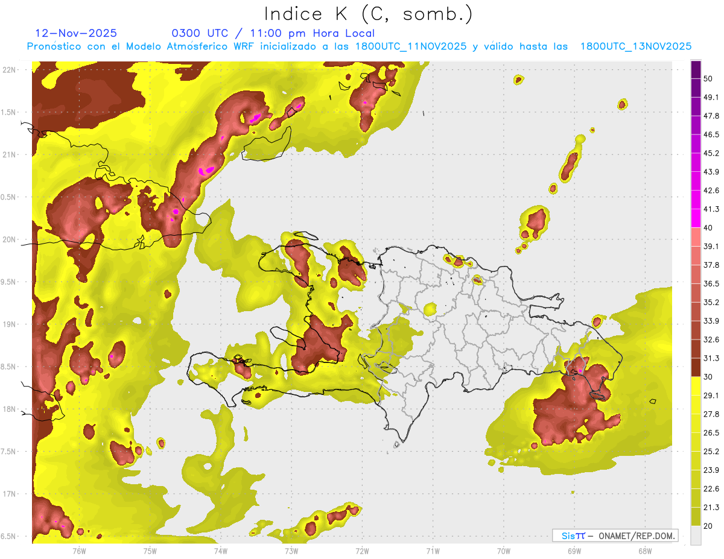This screenshot has width=724, height=559.
Task: Click the legend value '40'
Action: pyautogui.click(x=709, y=228)
